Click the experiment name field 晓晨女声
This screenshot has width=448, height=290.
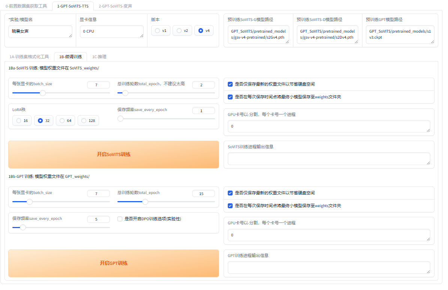pos(40,31)
